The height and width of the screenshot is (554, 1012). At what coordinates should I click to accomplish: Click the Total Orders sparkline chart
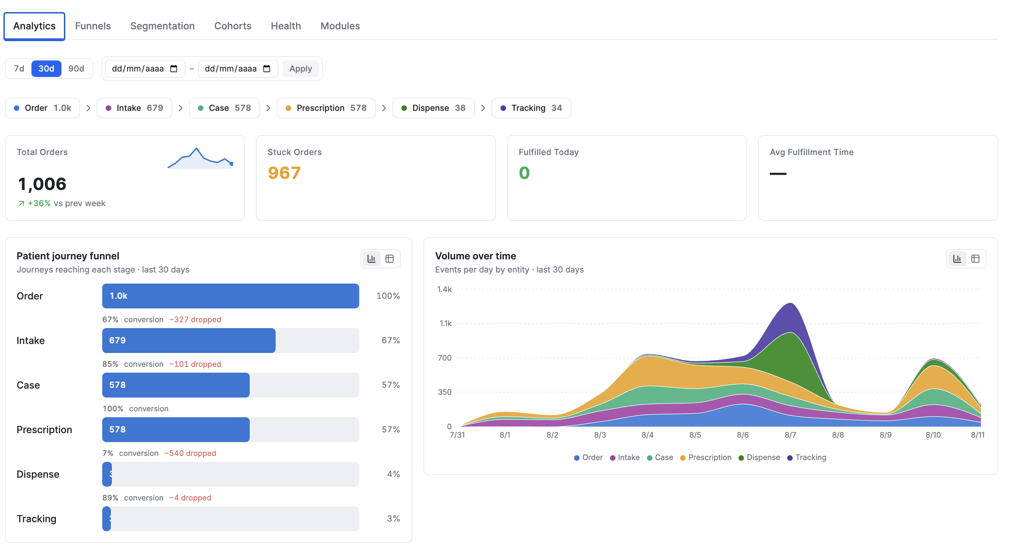(200, 158)
